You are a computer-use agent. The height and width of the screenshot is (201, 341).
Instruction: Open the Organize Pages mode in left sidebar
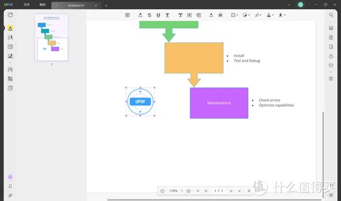[x=10, y=47]
